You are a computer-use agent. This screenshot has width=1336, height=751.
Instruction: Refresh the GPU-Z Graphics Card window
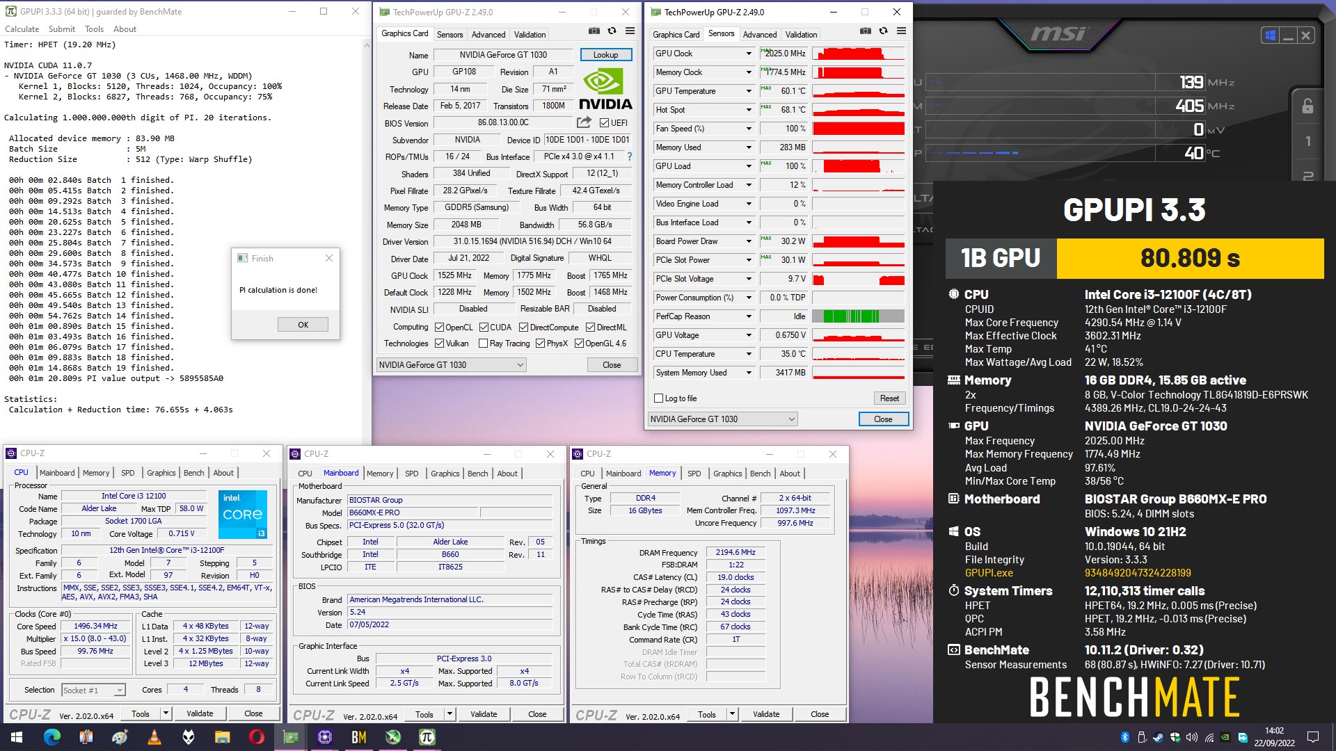[612, 31]
